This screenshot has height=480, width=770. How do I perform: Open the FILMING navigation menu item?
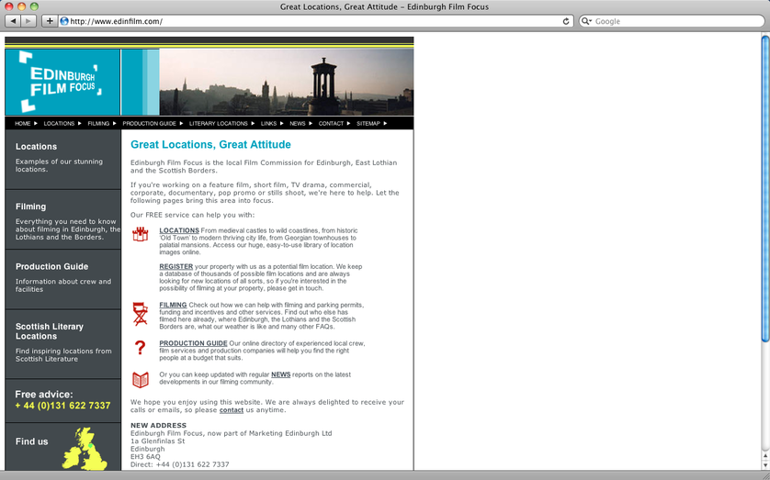point(98,124)
